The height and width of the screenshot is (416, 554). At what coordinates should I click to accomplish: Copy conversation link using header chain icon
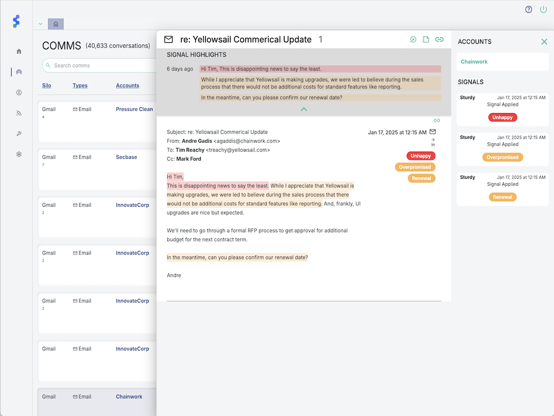point(439,40)
